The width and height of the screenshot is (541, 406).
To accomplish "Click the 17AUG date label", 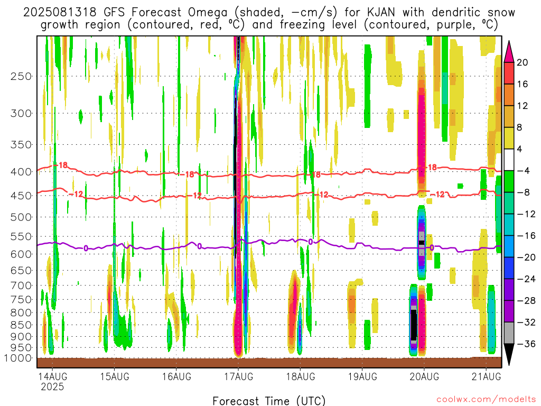I will 238,376.
